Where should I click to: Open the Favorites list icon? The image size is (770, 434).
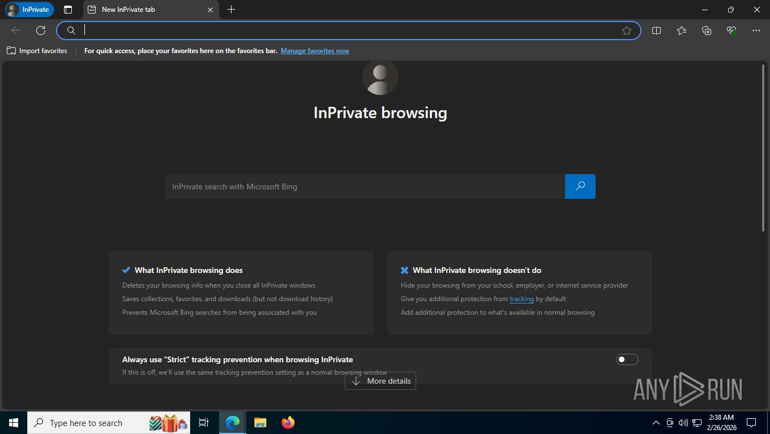682,31
